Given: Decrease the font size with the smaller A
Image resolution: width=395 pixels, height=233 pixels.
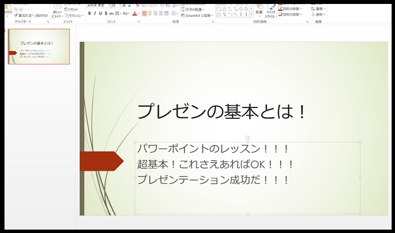Looking at the screenshot, I should point(129,6).
